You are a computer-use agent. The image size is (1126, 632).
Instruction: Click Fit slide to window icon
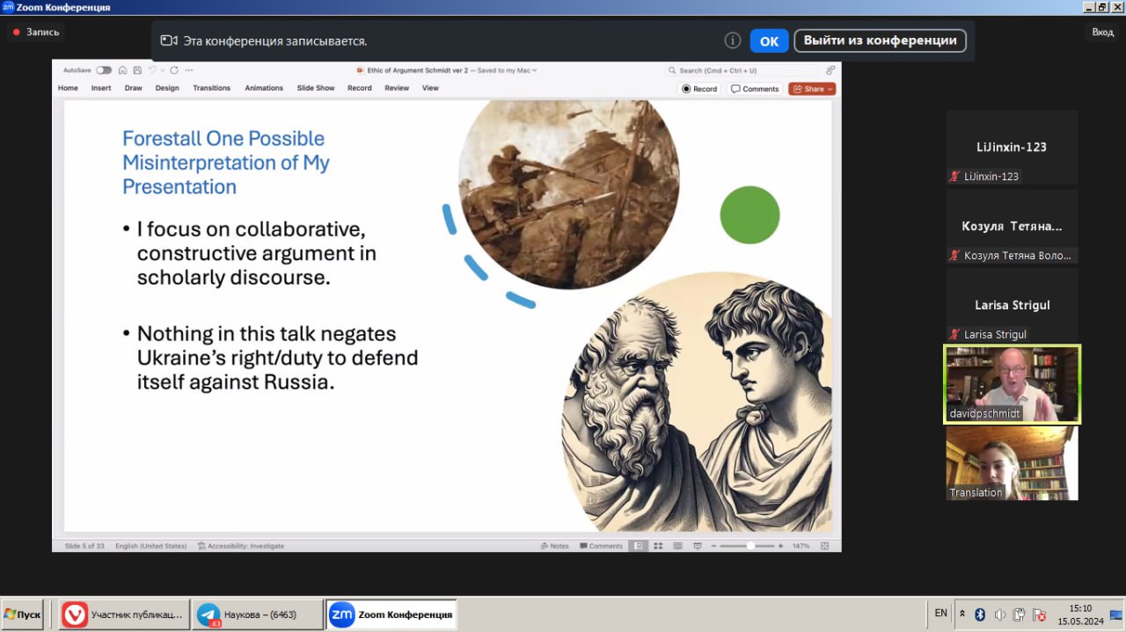[x=824, y=546]
